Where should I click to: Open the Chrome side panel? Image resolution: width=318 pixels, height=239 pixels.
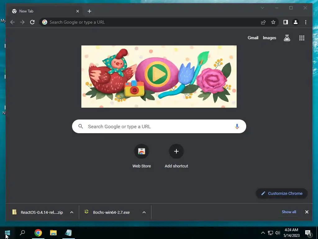tap(286, 22)
